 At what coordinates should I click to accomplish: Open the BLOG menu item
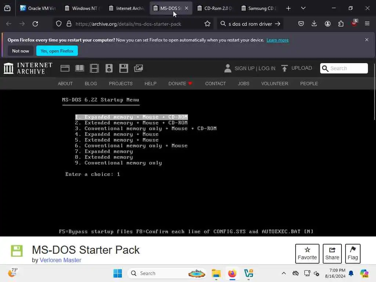point(91,83)
